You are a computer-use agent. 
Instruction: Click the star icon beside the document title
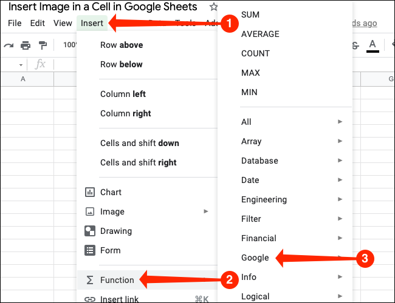pos(213,7)
